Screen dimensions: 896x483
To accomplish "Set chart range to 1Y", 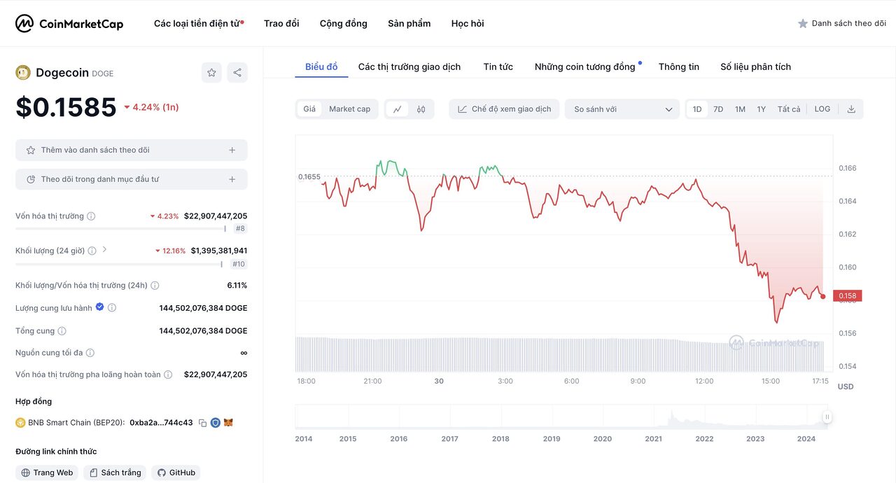I will (762, 109).
